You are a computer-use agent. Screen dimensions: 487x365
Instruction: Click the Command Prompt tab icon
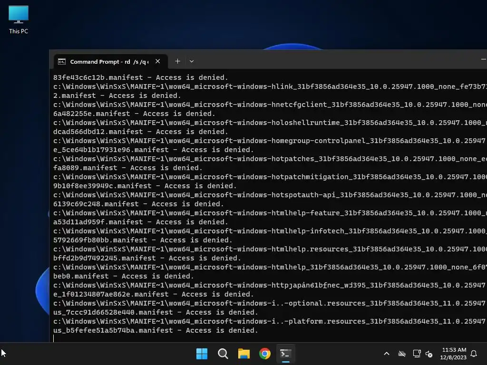(62, 62)
